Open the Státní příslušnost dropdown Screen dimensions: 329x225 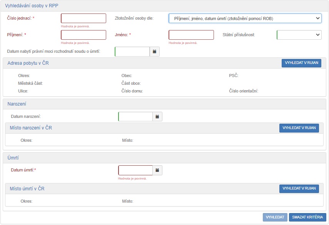point(299,35)
